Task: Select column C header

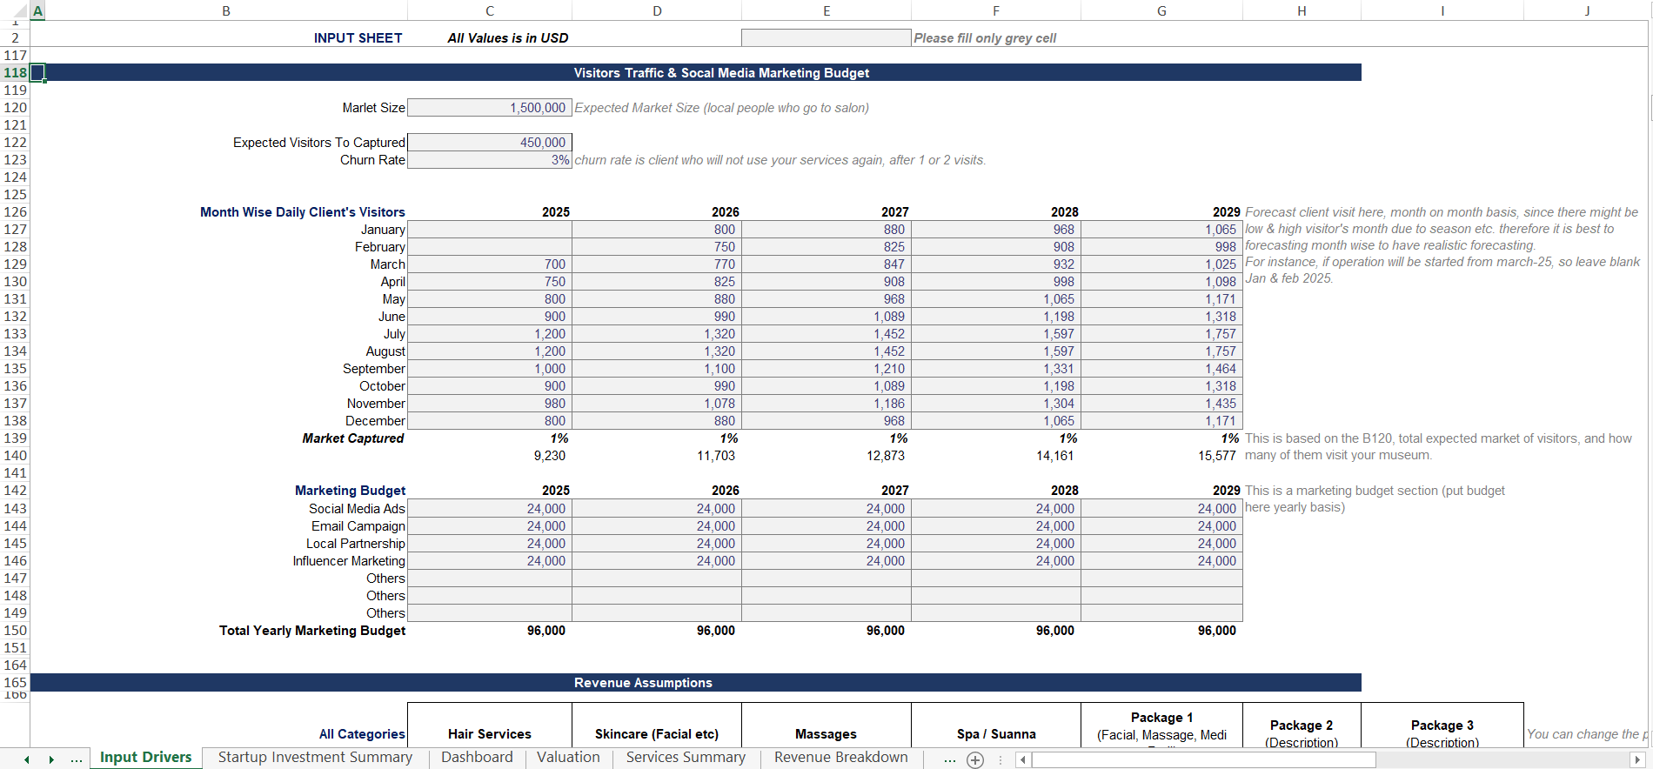Action: (x=490, y=10)
